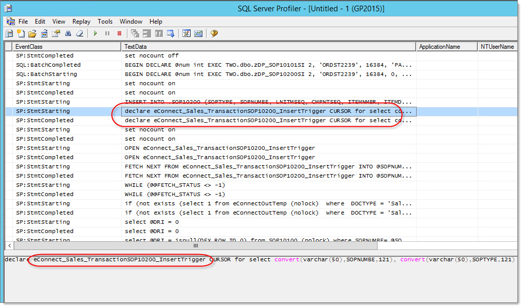Clear the trace window with the eraser icon
523x308 pixels.
tap(80, 33)
